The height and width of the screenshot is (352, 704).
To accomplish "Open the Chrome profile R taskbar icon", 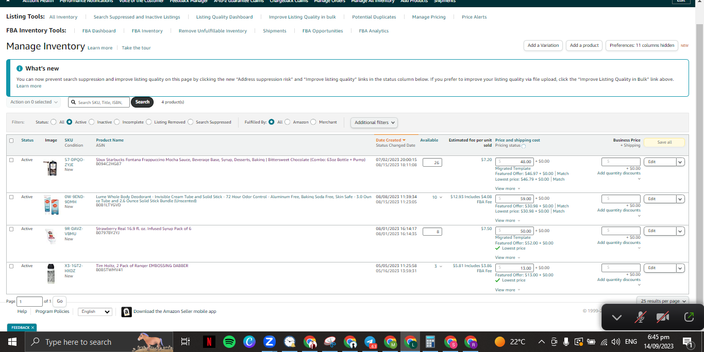I will [471, 342].
